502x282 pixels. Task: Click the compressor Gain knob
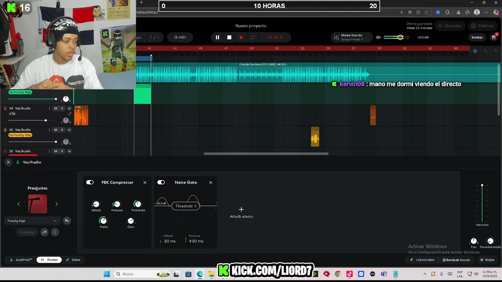point(131,221)
